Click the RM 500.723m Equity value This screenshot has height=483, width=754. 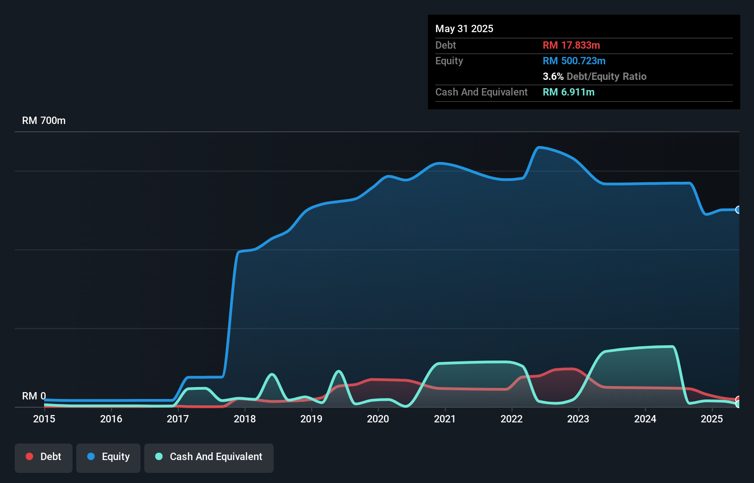(574, 61)
